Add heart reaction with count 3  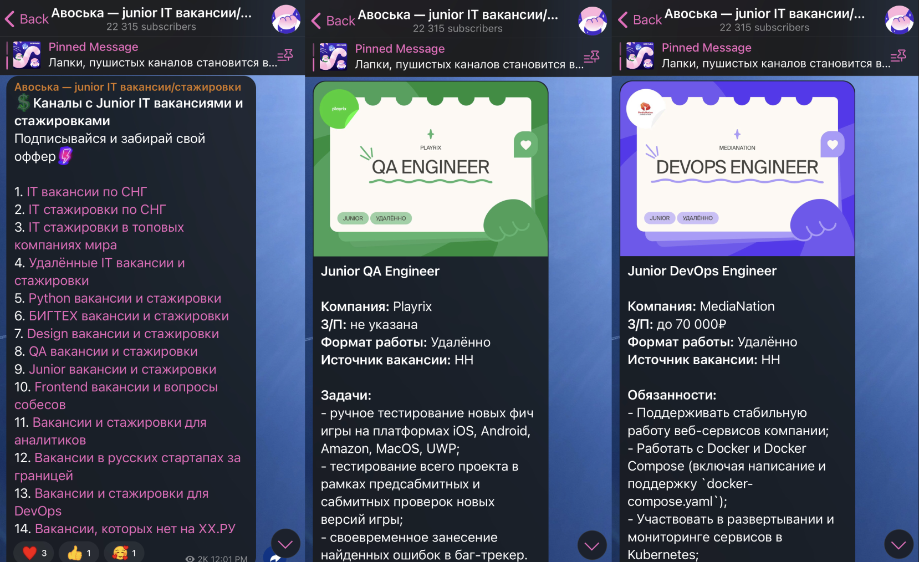click(34, 553)
